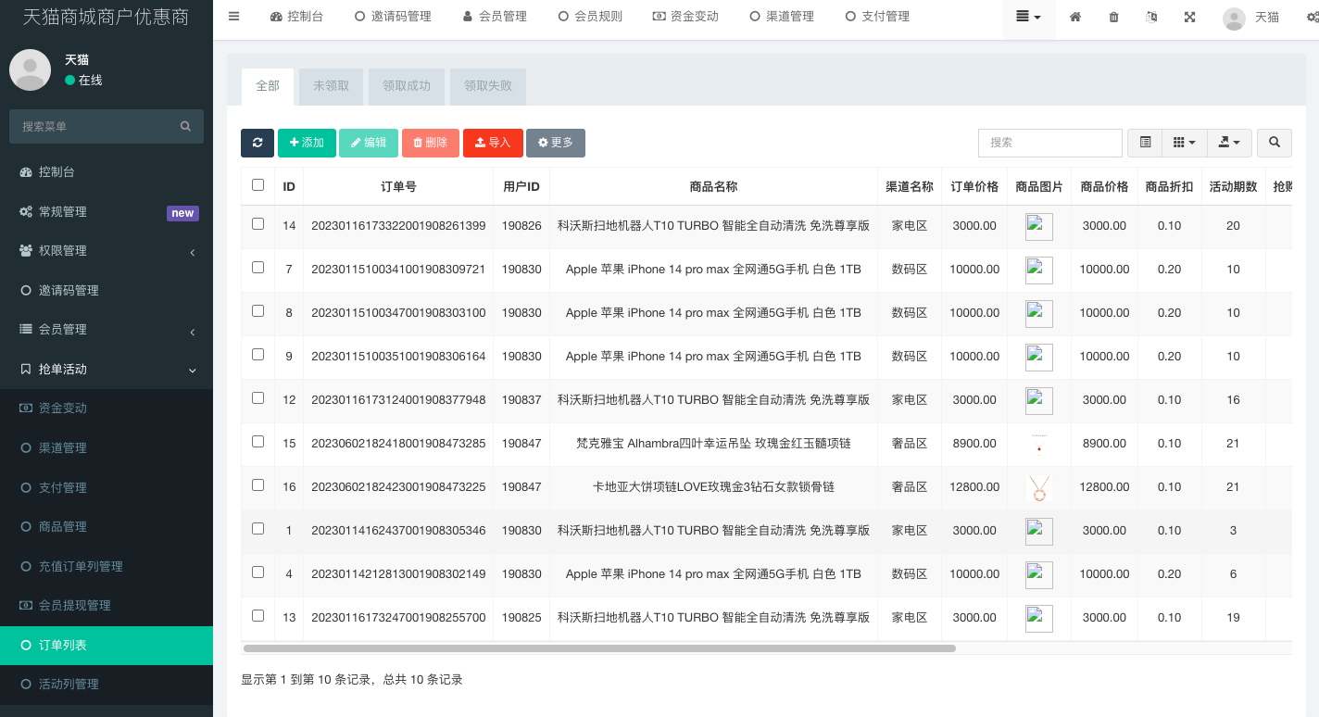Click the home icon in top bar
The width and height of the screenshot is (1319, 717).
coord(1075,17)
